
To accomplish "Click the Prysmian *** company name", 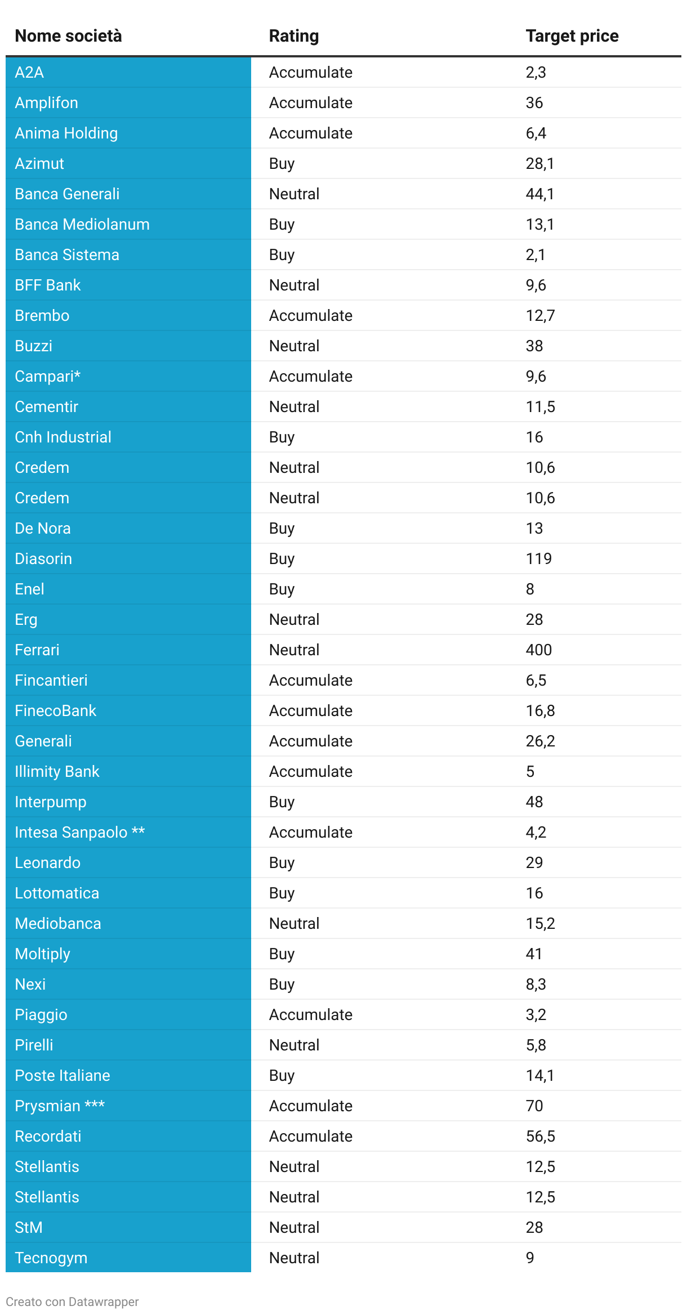I will click(x=60, y=1106).
